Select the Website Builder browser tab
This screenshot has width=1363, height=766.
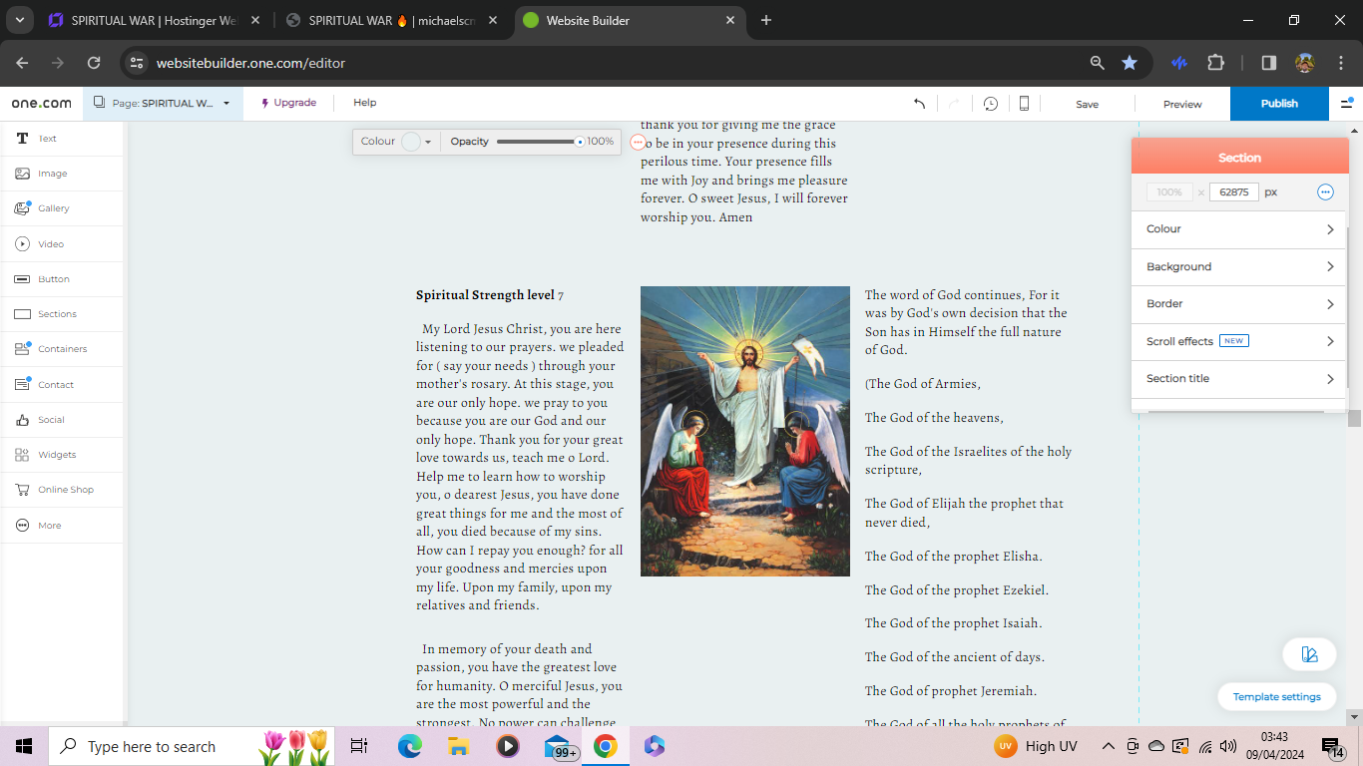click(631, 20)
